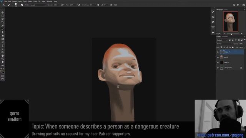Open the Filter menu
Screen dimensions: 246x138
pos(35,2)
